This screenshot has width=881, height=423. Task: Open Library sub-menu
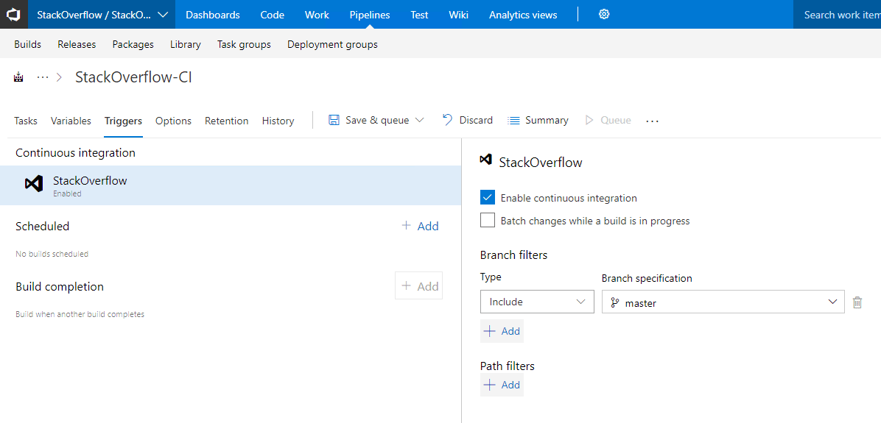point(186,44)
